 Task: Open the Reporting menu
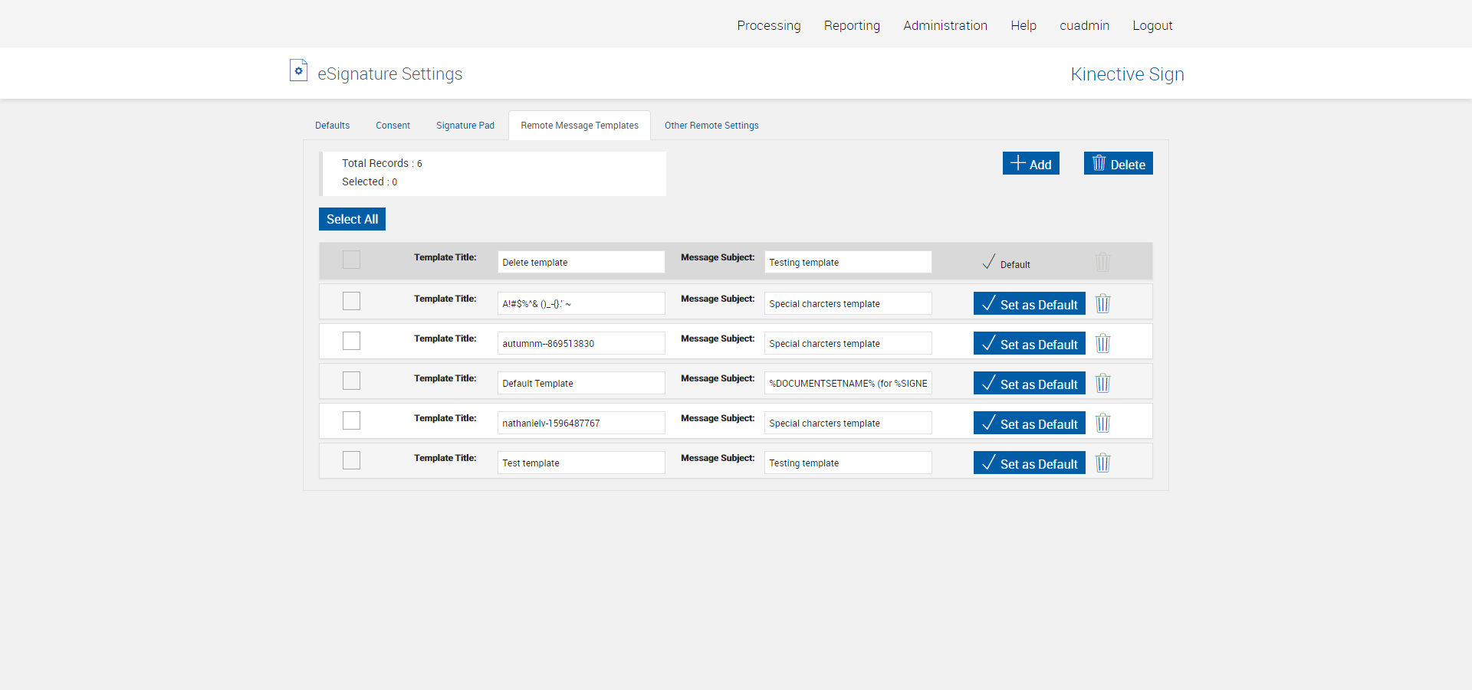[852, 25]
